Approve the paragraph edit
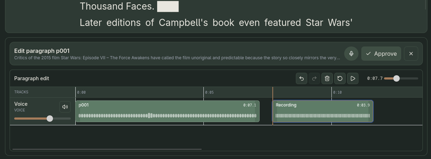Screen dimensions: 431x159 point(381,54)
